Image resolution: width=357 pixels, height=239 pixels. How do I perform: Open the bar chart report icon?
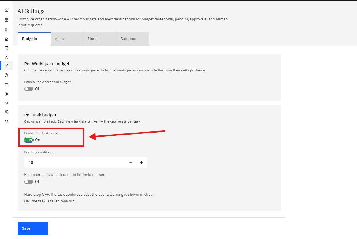(6, 94)
